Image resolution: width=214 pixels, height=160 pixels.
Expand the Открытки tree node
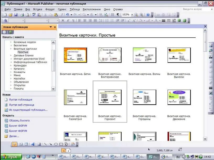coord(11,85)
